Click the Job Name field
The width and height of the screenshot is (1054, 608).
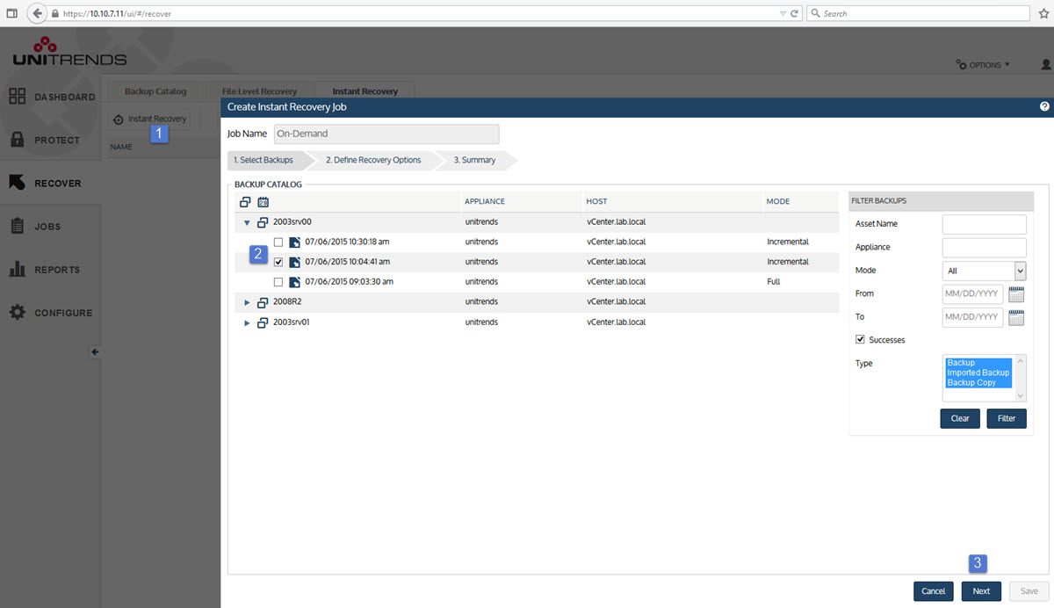(x=385, y=134)
